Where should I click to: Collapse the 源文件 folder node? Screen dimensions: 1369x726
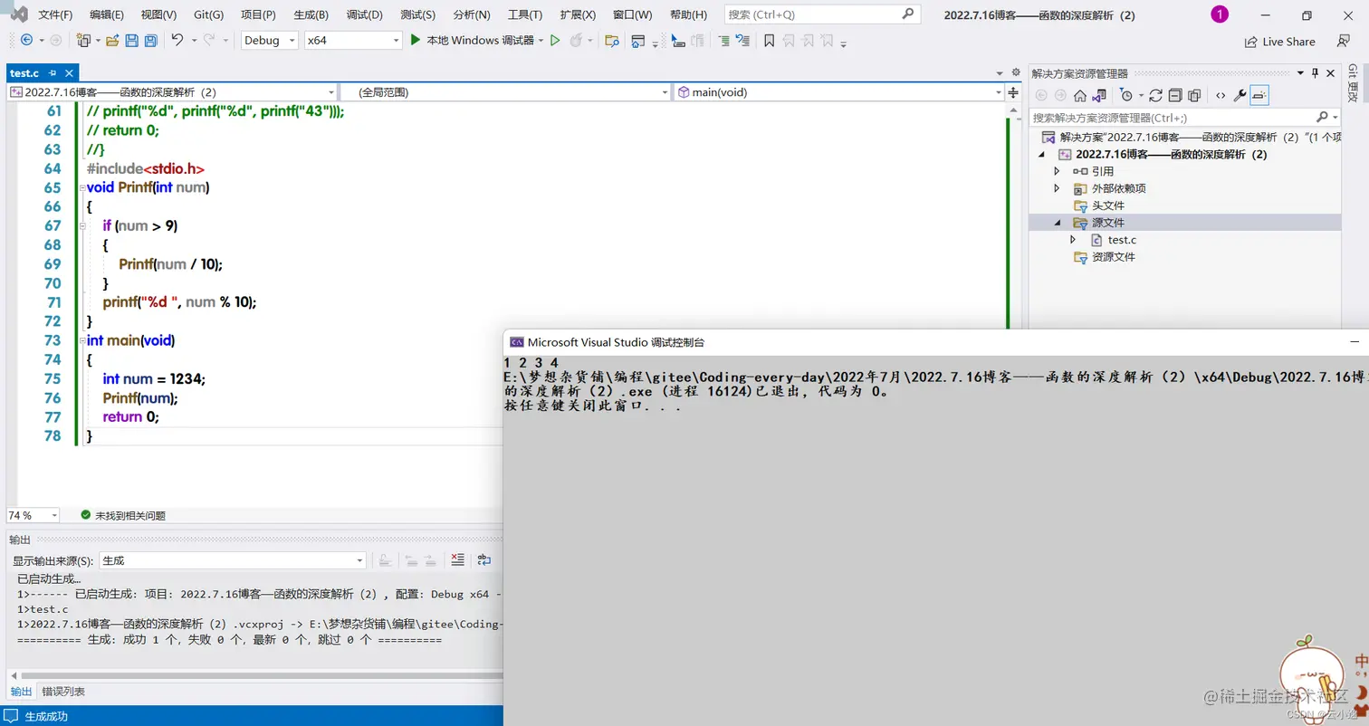1057,223
